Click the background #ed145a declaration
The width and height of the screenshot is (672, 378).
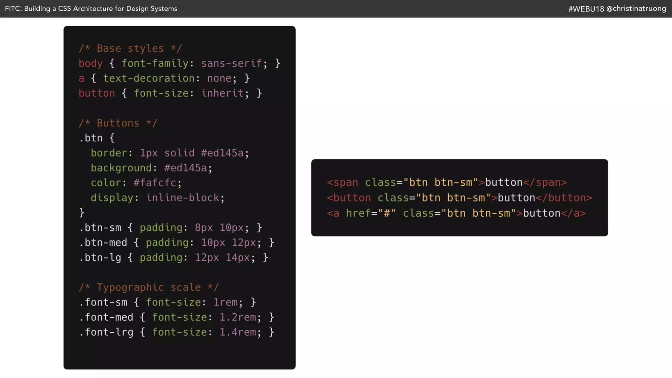[151, 168]
